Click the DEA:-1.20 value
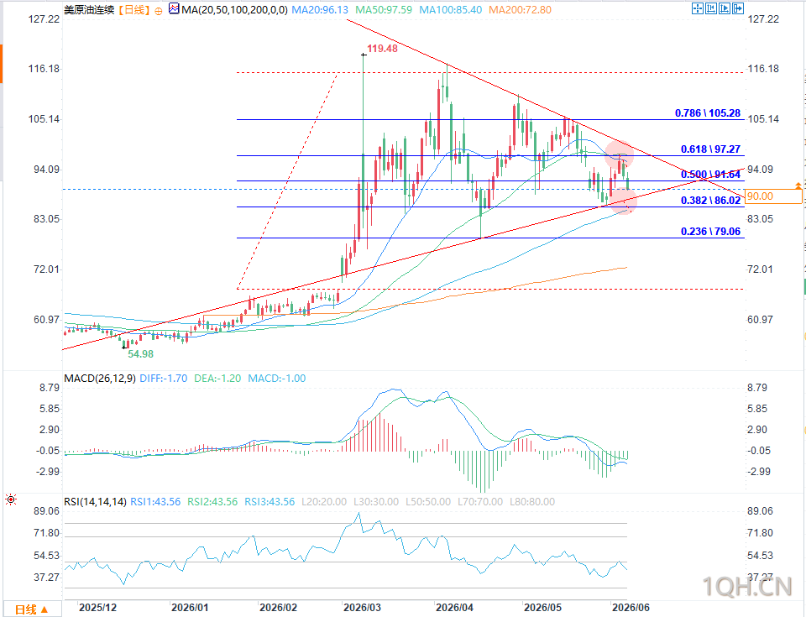The width and height of the screenshot is (806, 617). (217, 379)
